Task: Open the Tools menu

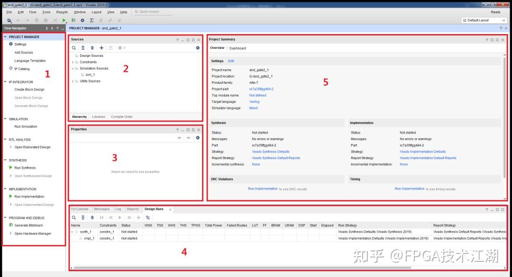Action: [46, 12]
